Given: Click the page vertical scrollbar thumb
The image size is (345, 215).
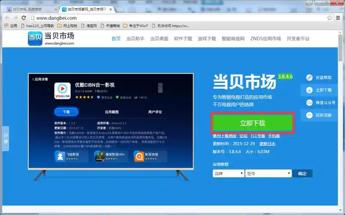Looking at the screenshot, I should [341, 47].
